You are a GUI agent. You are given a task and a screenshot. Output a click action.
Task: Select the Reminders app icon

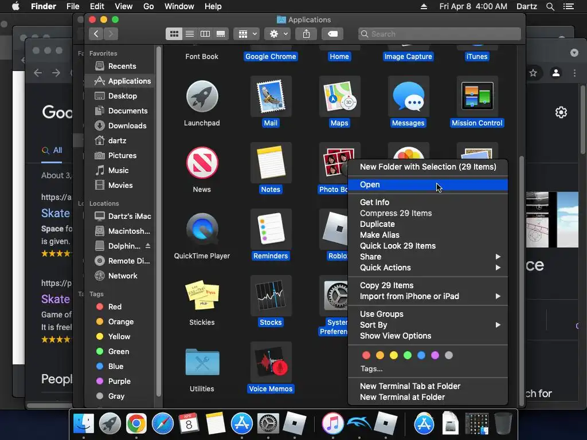271,229
